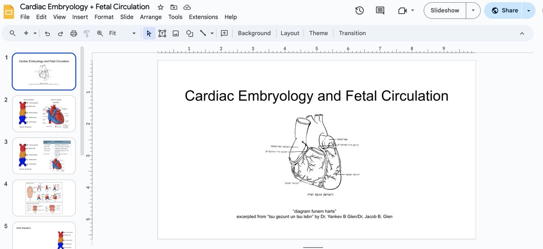Click the "diagram funem harts" caption
The width and height of the screenshot is (543, 249).
pyautogui.click(x=314, y=211)
